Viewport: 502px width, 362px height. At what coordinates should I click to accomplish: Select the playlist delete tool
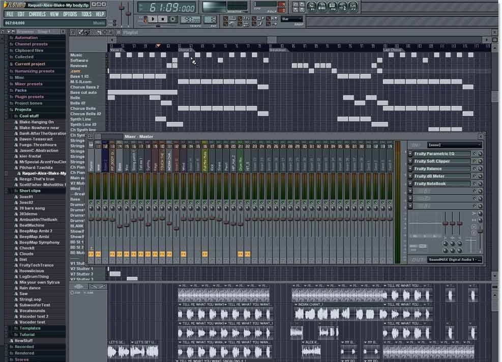93,33
